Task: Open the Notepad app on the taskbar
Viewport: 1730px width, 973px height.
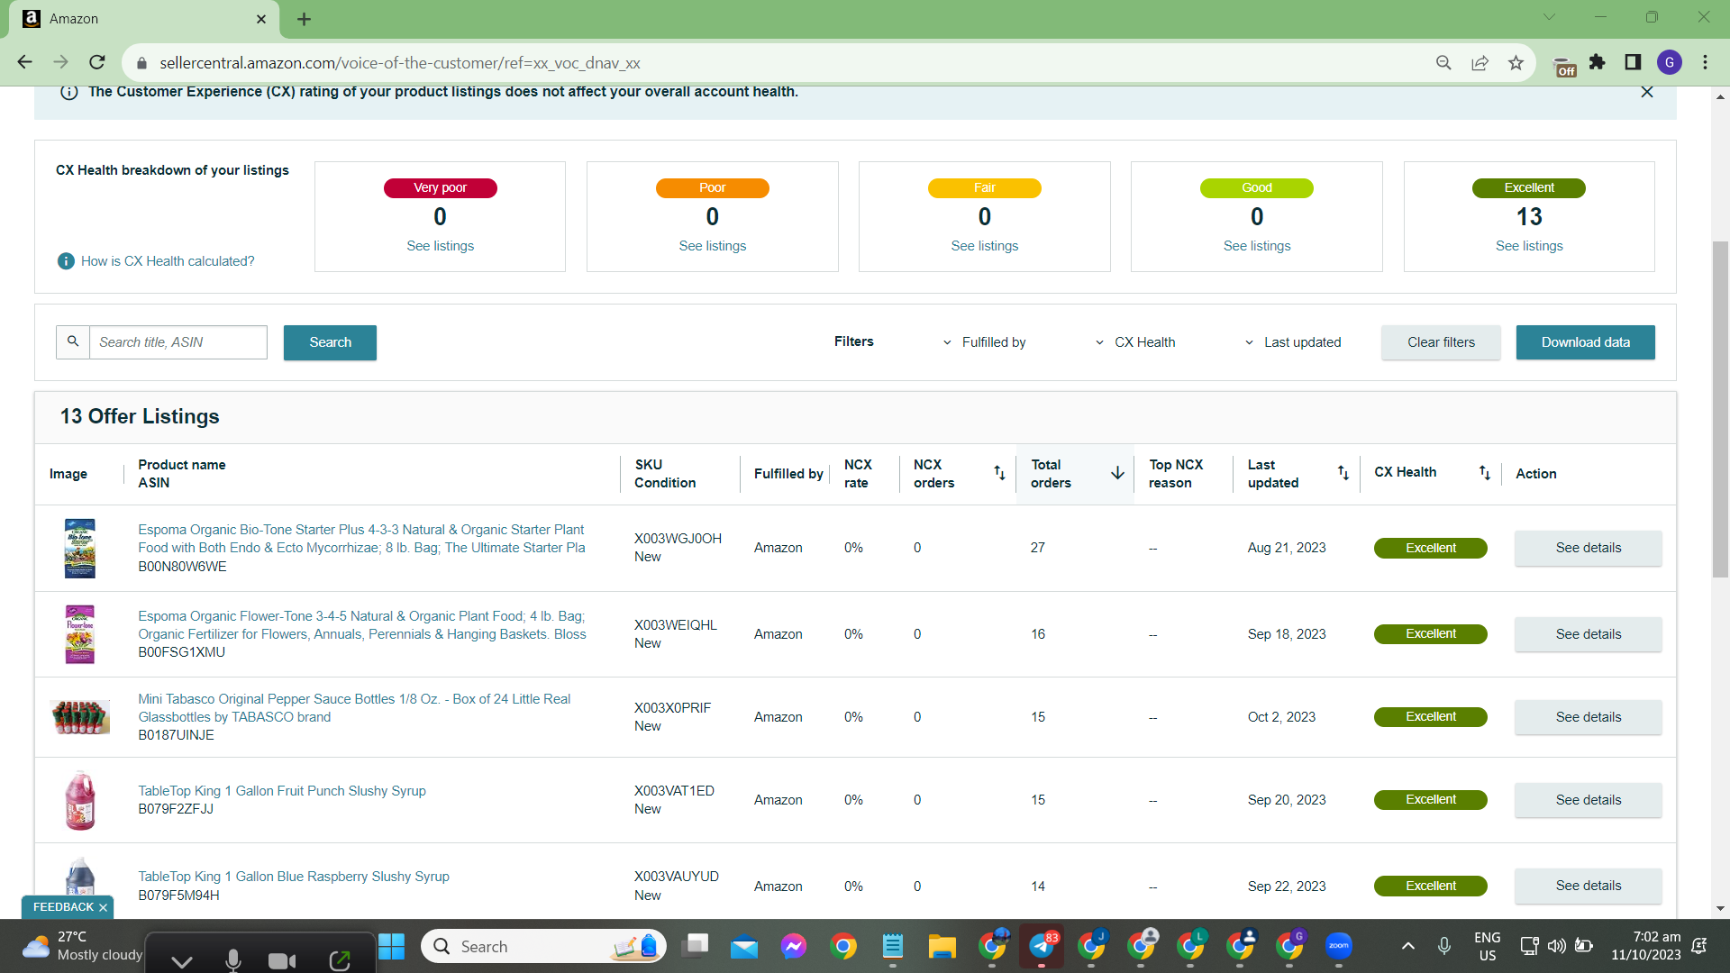Action: [x=893, y=946]
